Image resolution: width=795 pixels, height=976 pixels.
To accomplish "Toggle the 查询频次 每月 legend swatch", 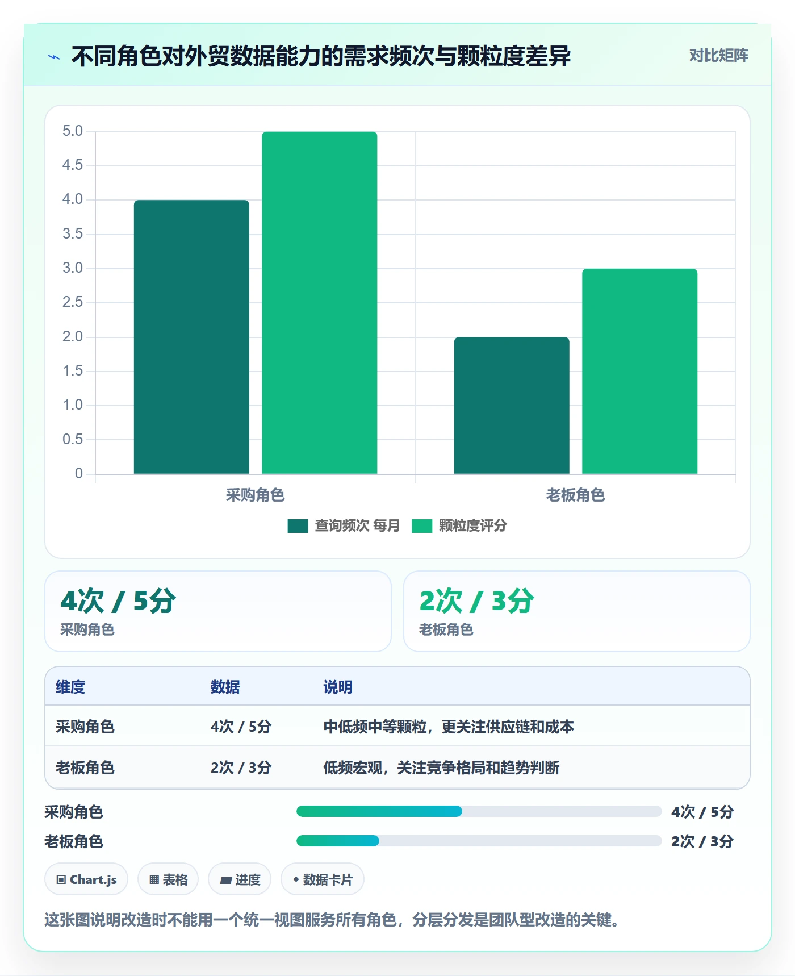I will point(298,526).
